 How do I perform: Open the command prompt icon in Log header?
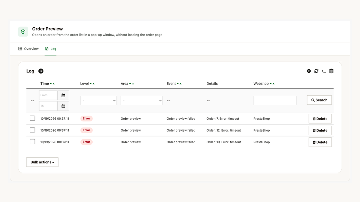tap(324, 71)
